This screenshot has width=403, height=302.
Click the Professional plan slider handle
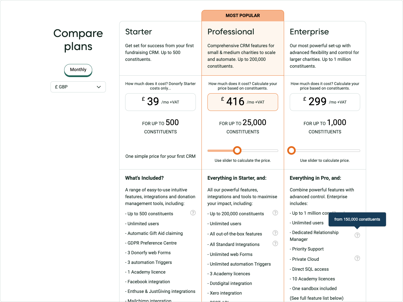coord(237,150)
